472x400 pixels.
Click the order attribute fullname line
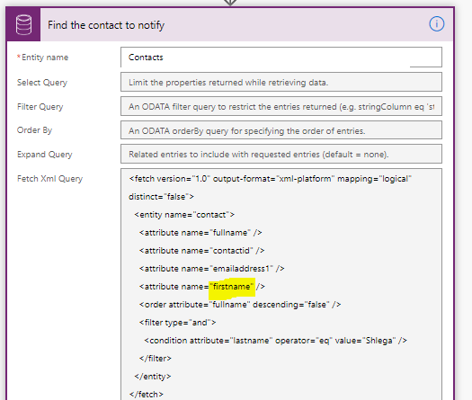(240, 305)
